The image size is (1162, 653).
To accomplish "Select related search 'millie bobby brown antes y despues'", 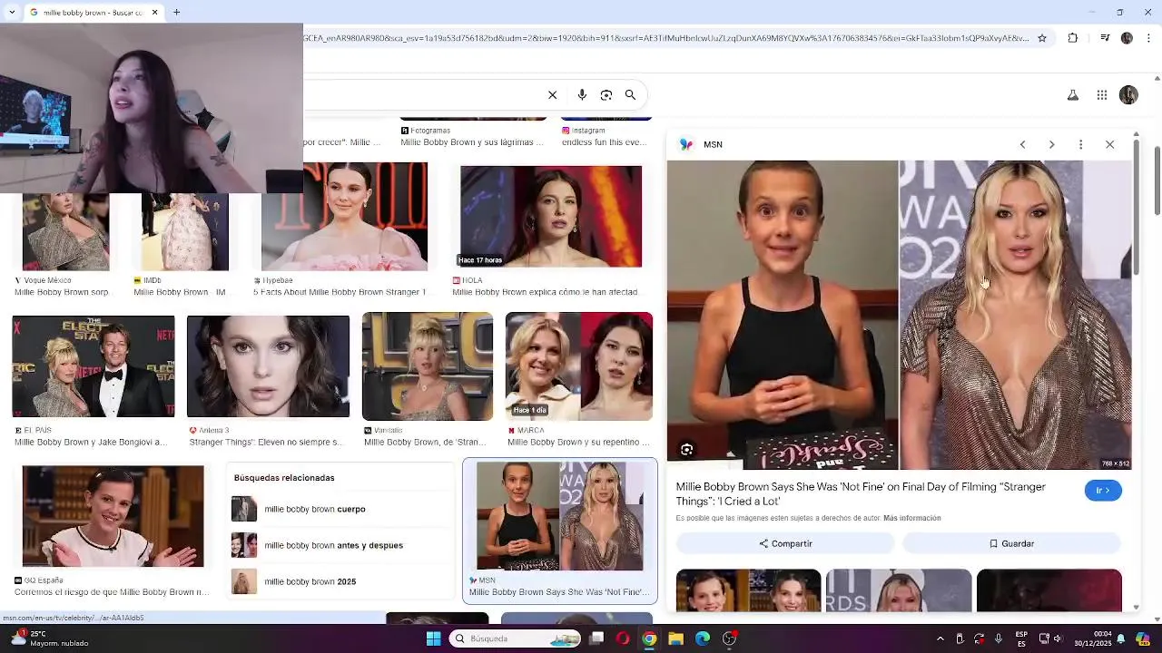I will click(333, 545).
